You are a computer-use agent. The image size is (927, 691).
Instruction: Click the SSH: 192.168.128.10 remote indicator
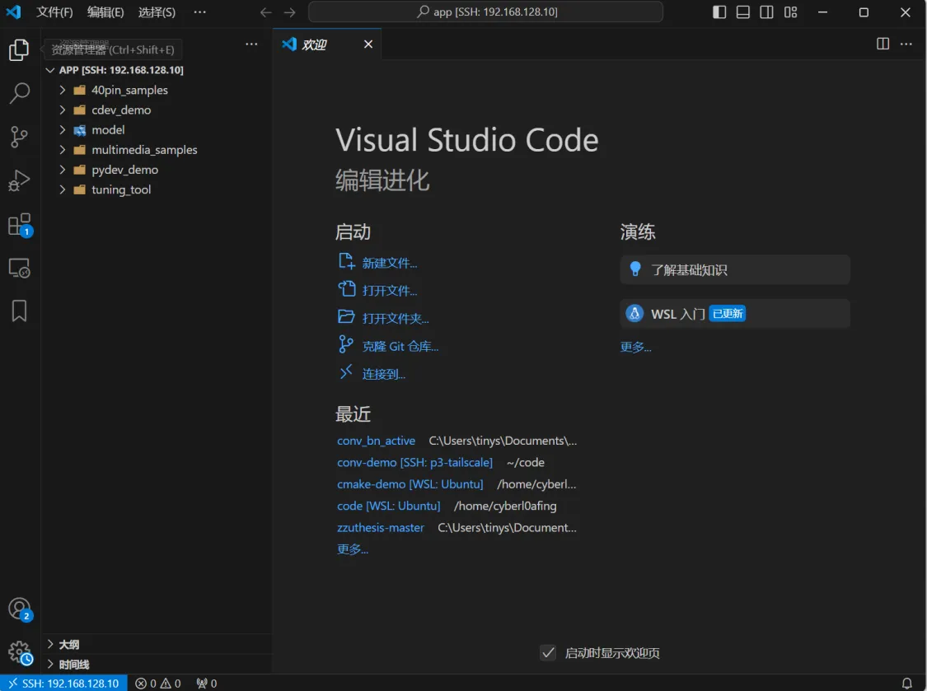(63, 684)
